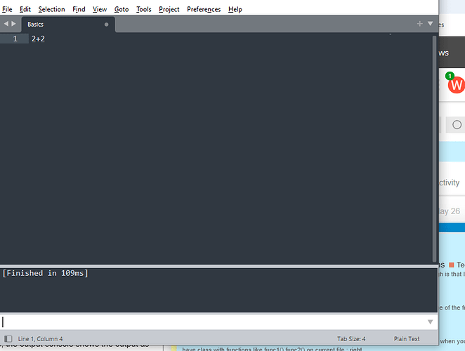Add a new tab with plus icon
The height and width of the screenshot is (351, 465).
[x=419, y=24]
